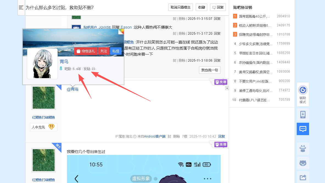This screenshot has height=183, width=325.
Task: Open the blue message chat icon
Action: point(303,129)
